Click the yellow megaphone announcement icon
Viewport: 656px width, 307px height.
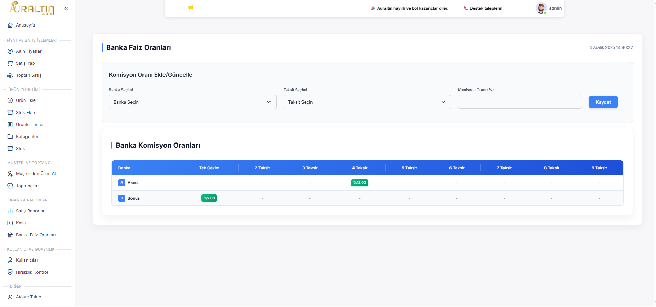pyautogui.click(x=191, y=8)
